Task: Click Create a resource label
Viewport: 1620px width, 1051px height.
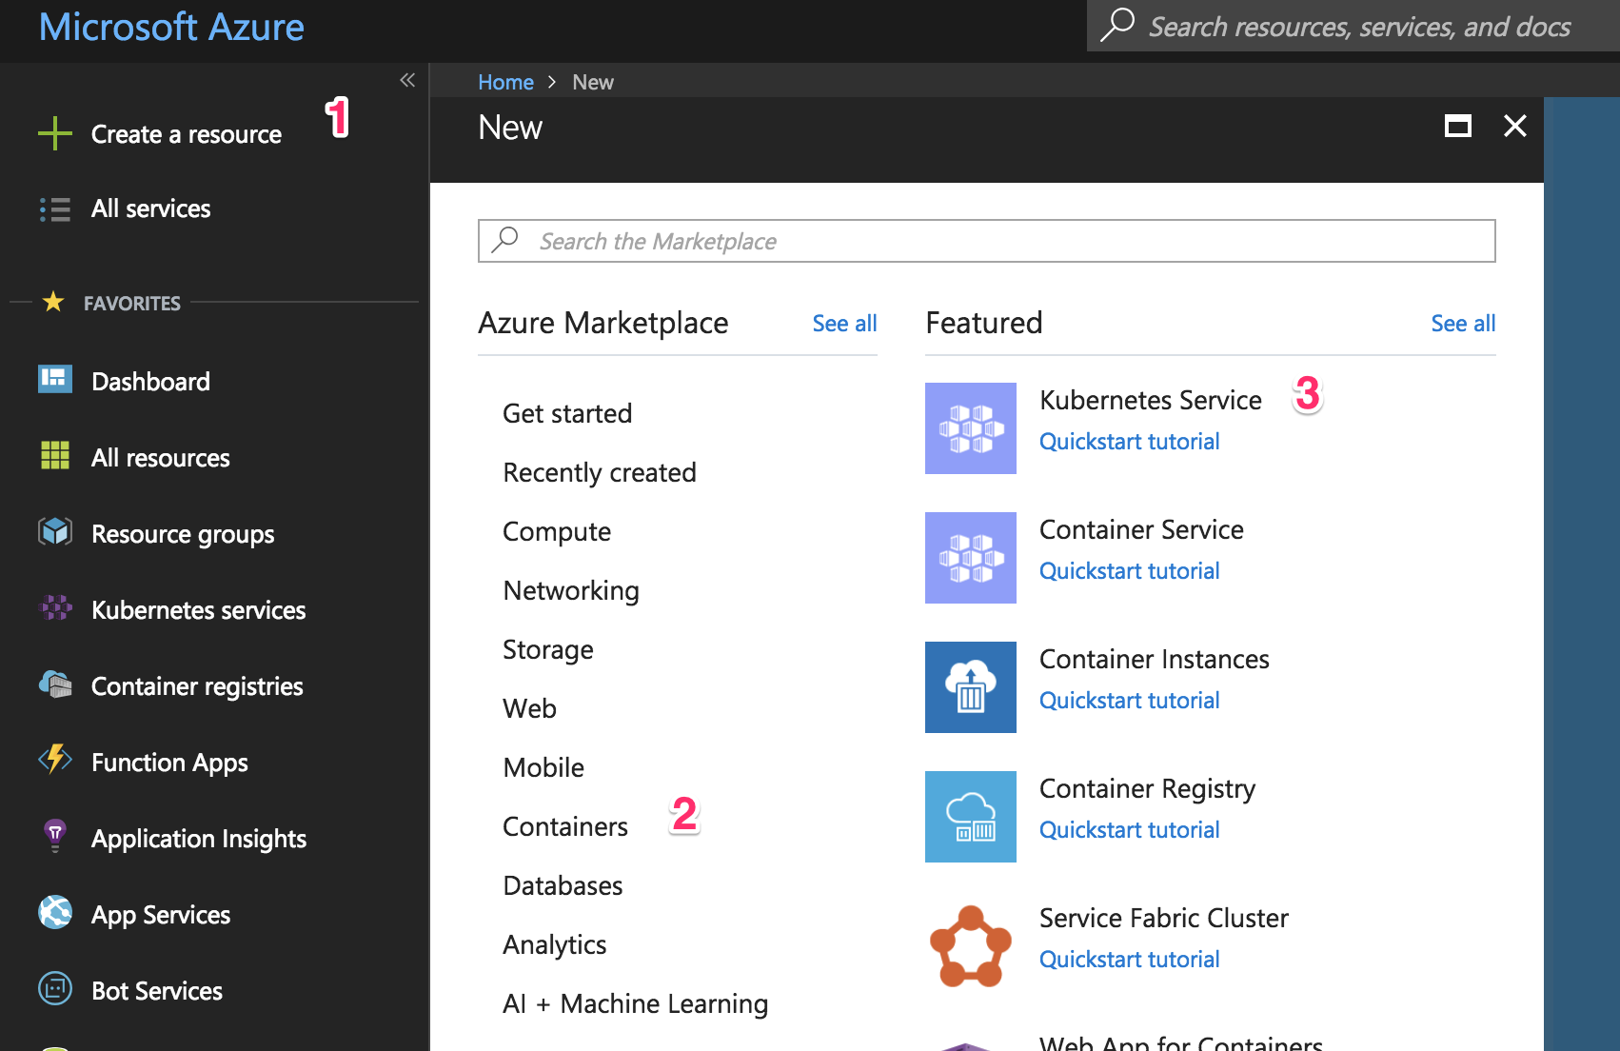Action: click(x=187, y=134)
